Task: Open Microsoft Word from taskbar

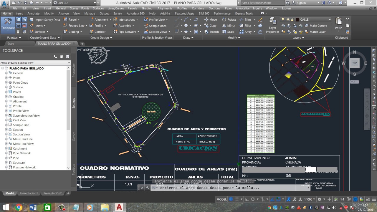Action: (x=33, y=207)
